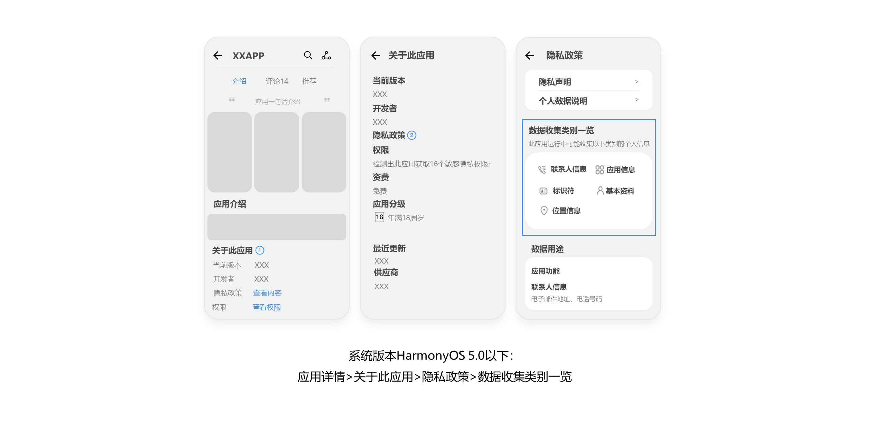
Task: Tap the 最近更新 heading
Action: (x=389, y=248)
